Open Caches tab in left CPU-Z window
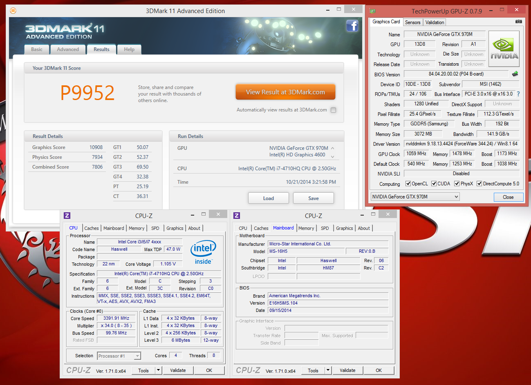531x385 pixels. point(92,228)
